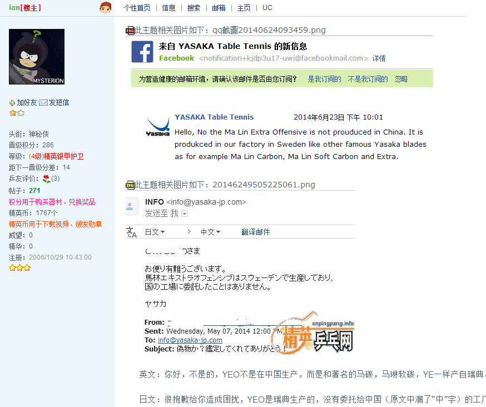
Task: Open the UC menu item
Action: point(267,8)
